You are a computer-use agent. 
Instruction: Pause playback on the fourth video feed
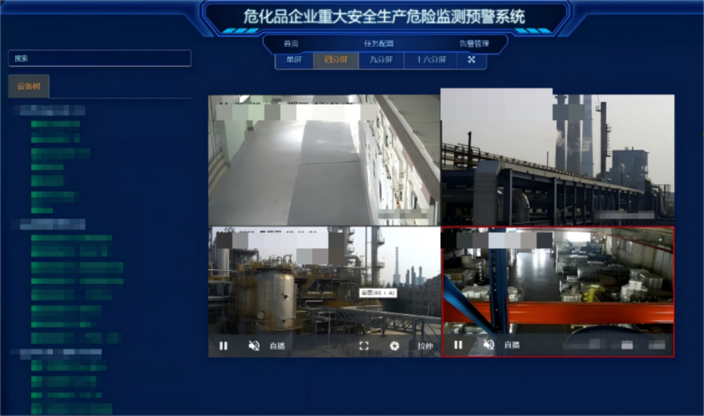458,345
